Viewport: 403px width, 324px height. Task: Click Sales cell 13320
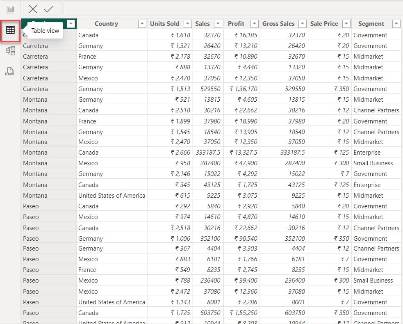[212, 67]
